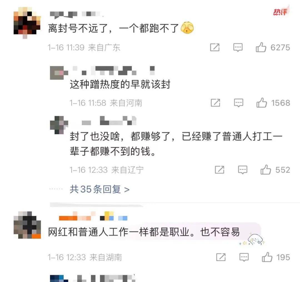
Task: Share the 12:33 Hunan comment
Action: (x=221, y=257)
